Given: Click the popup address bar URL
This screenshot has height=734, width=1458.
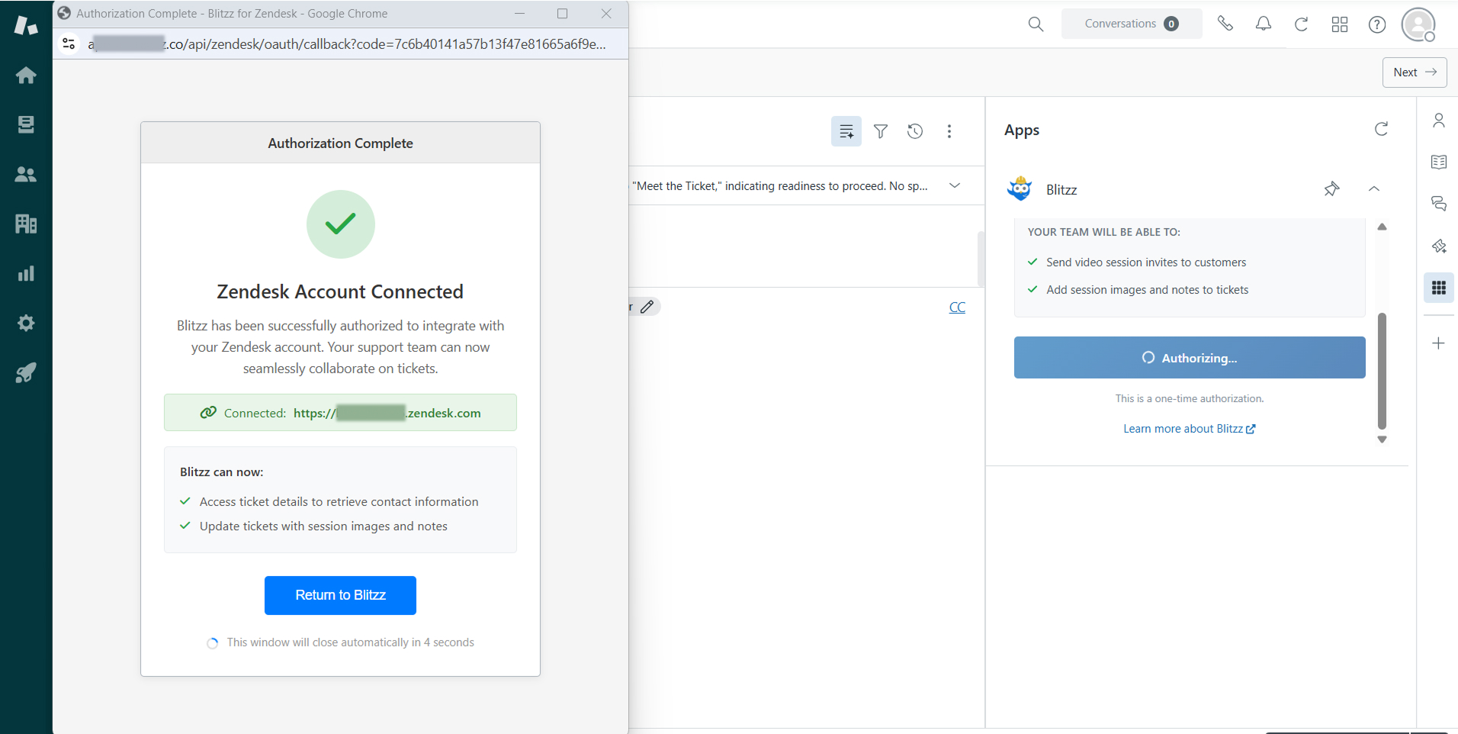Looking at the screenshot, I should [347, 44].
